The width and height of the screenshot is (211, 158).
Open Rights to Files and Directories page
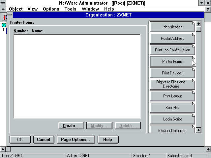pyautogui.click(x=172, y=85)
